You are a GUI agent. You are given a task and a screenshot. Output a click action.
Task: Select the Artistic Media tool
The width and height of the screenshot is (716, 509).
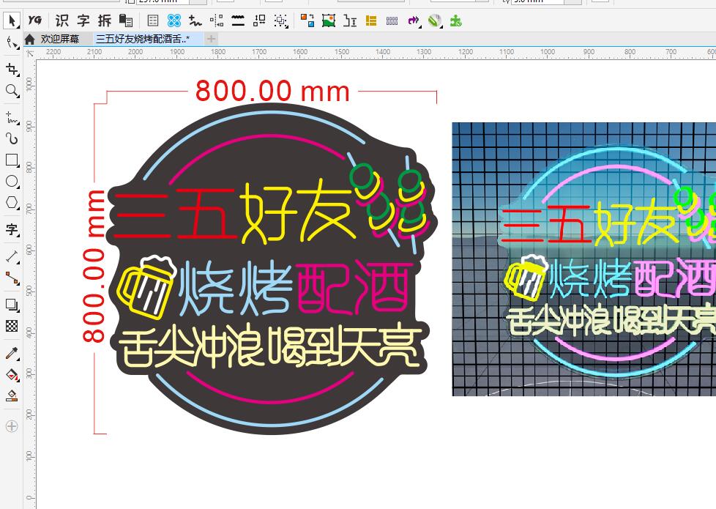pyautogui.click(x=12, y=138)
